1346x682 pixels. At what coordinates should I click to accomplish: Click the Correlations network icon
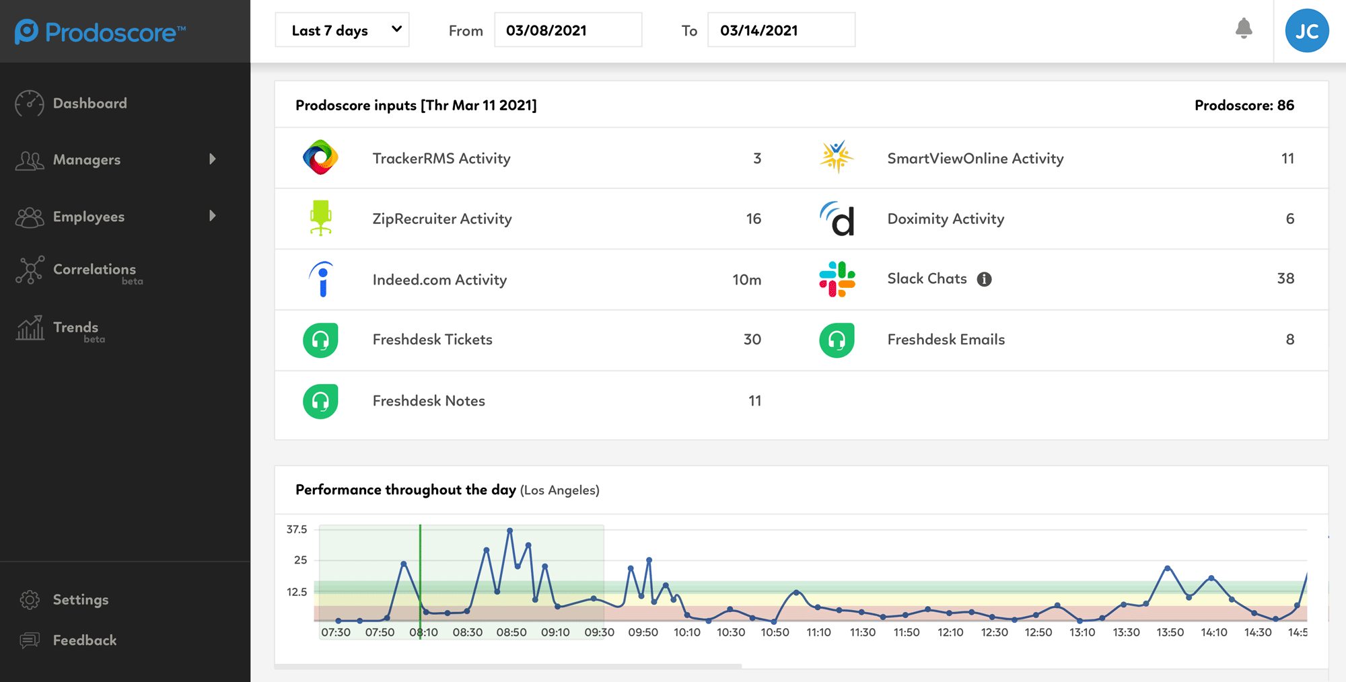(30, 270)
